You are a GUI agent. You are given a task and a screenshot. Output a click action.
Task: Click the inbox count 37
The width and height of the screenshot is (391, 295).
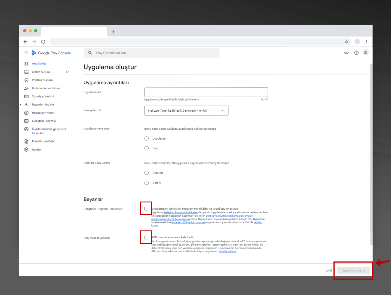(67, 72)
